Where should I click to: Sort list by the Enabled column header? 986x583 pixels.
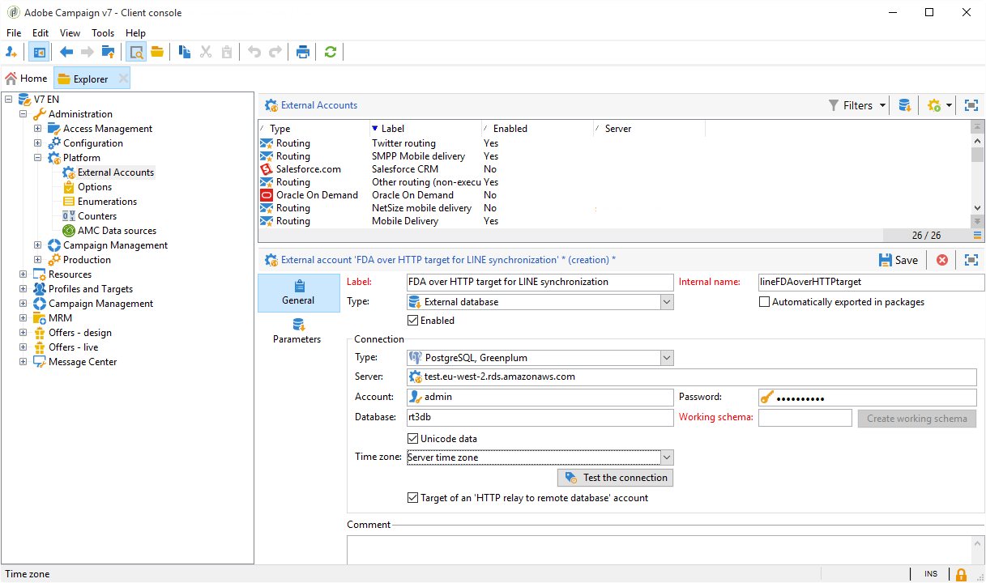[x=538, y=129]
